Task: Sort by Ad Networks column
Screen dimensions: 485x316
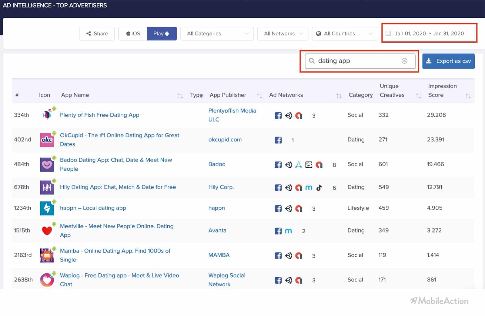Action: click(x=339, y=96)
